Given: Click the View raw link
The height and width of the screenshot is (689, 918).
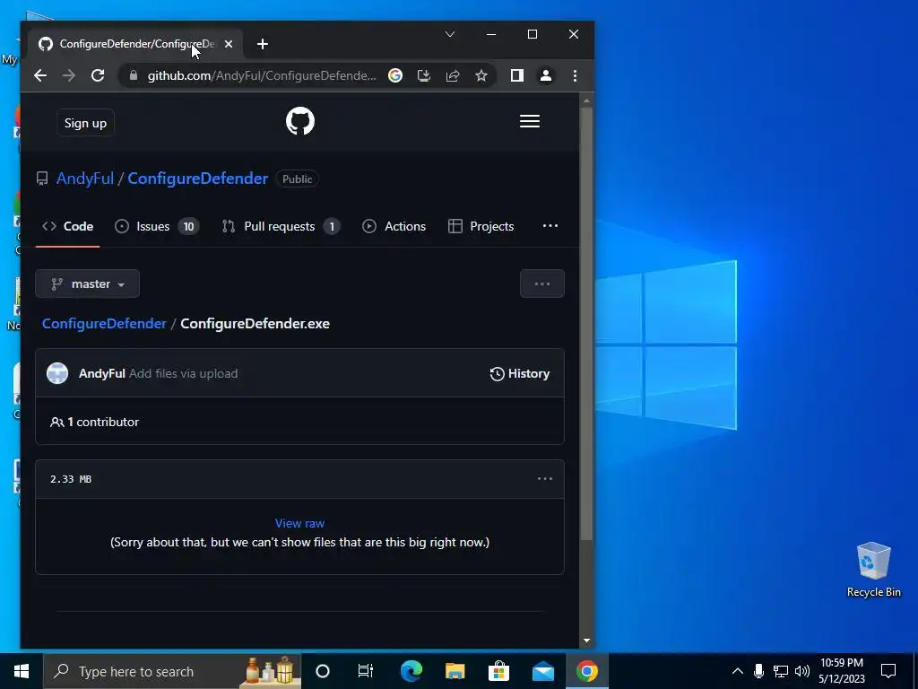Looking at the screenshot, I should click(299, 523).
